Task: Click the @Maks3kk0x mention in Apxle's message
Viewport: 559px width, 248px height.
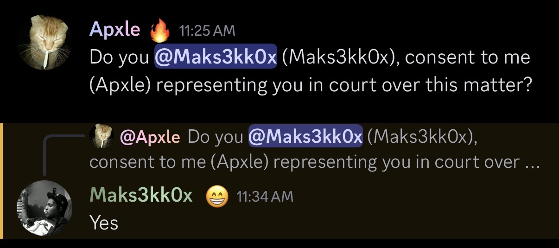Action: (x=216, y=57)
